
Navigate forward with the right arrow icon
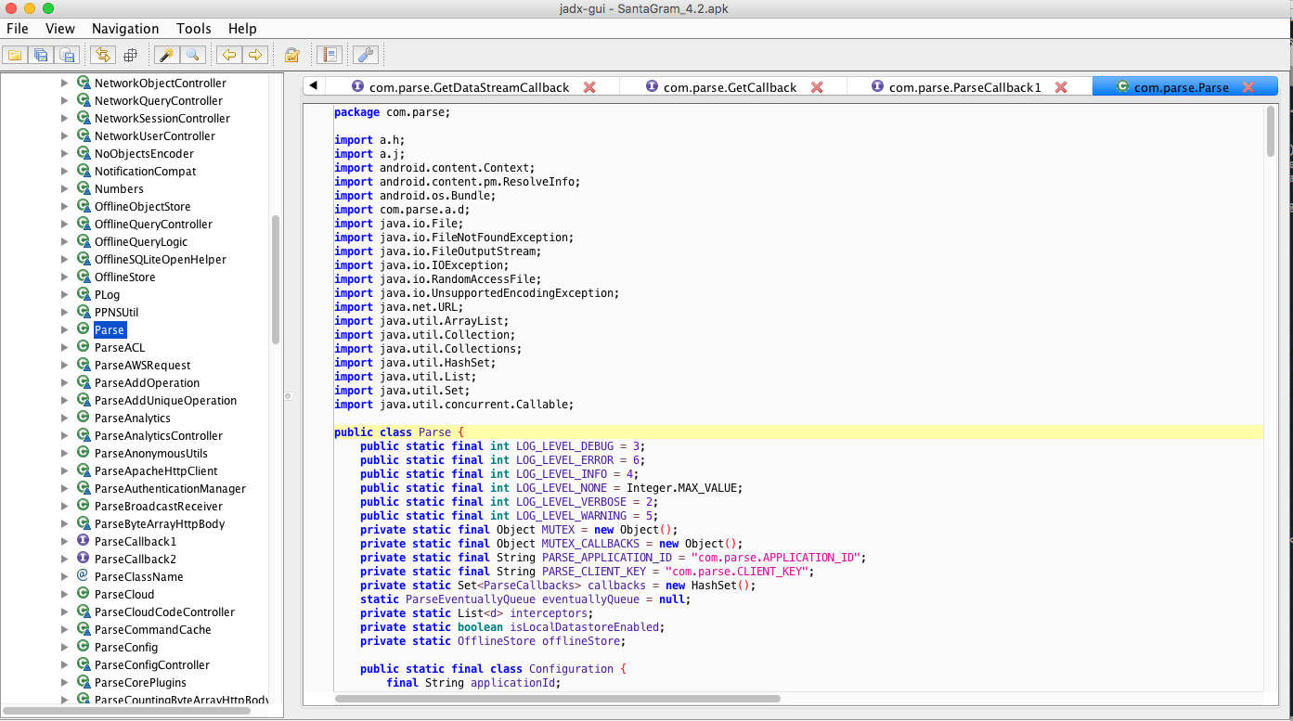point(254,55)
